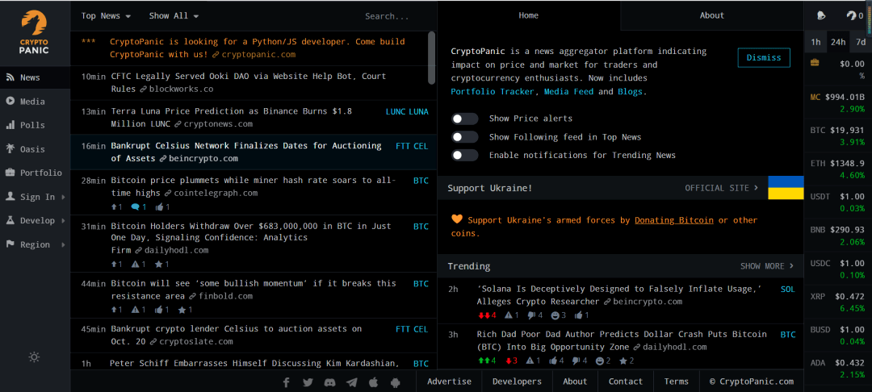The image size is (872, 392).
Task: Click the SOL tag on Solana article
Action: (x=788, y=290)
